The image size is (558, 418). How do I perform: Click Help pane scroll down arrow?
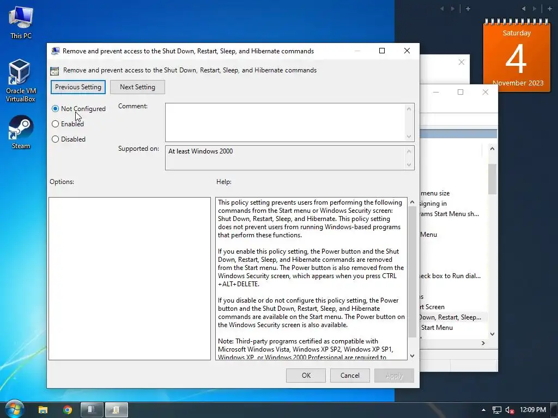tap(412, 356)
